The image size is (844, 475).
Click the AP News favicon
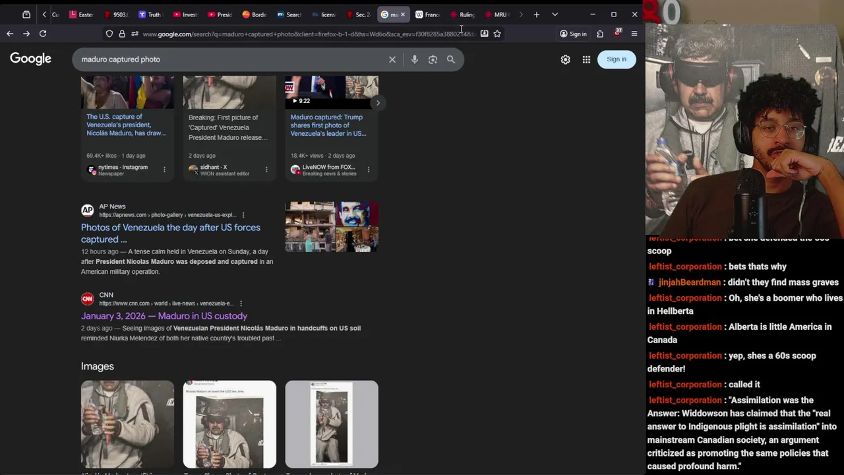click(x=87, y=210)
